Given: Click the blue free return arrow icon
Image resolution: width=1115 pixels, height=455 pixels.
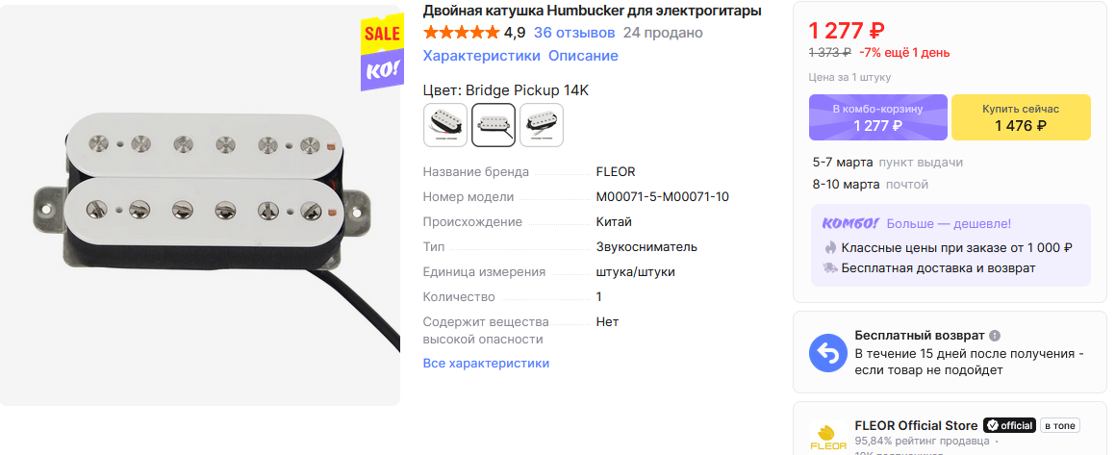Looking at the screenshot, I should tap(828, 352).
